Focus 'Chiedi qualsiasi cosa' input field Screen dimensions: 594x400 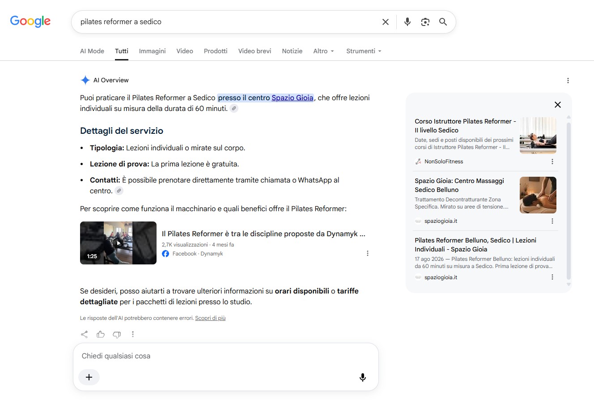225,356
